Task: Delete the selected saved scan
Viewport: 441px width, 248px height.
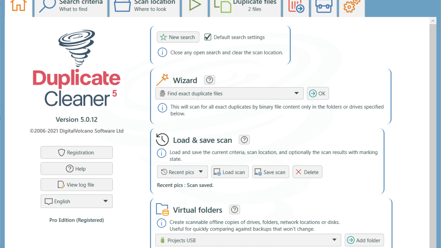Action: [307, 172]
